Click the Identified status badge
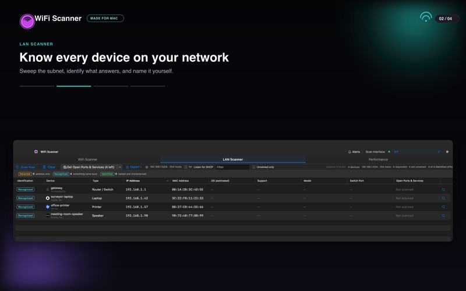 point(107,174)
